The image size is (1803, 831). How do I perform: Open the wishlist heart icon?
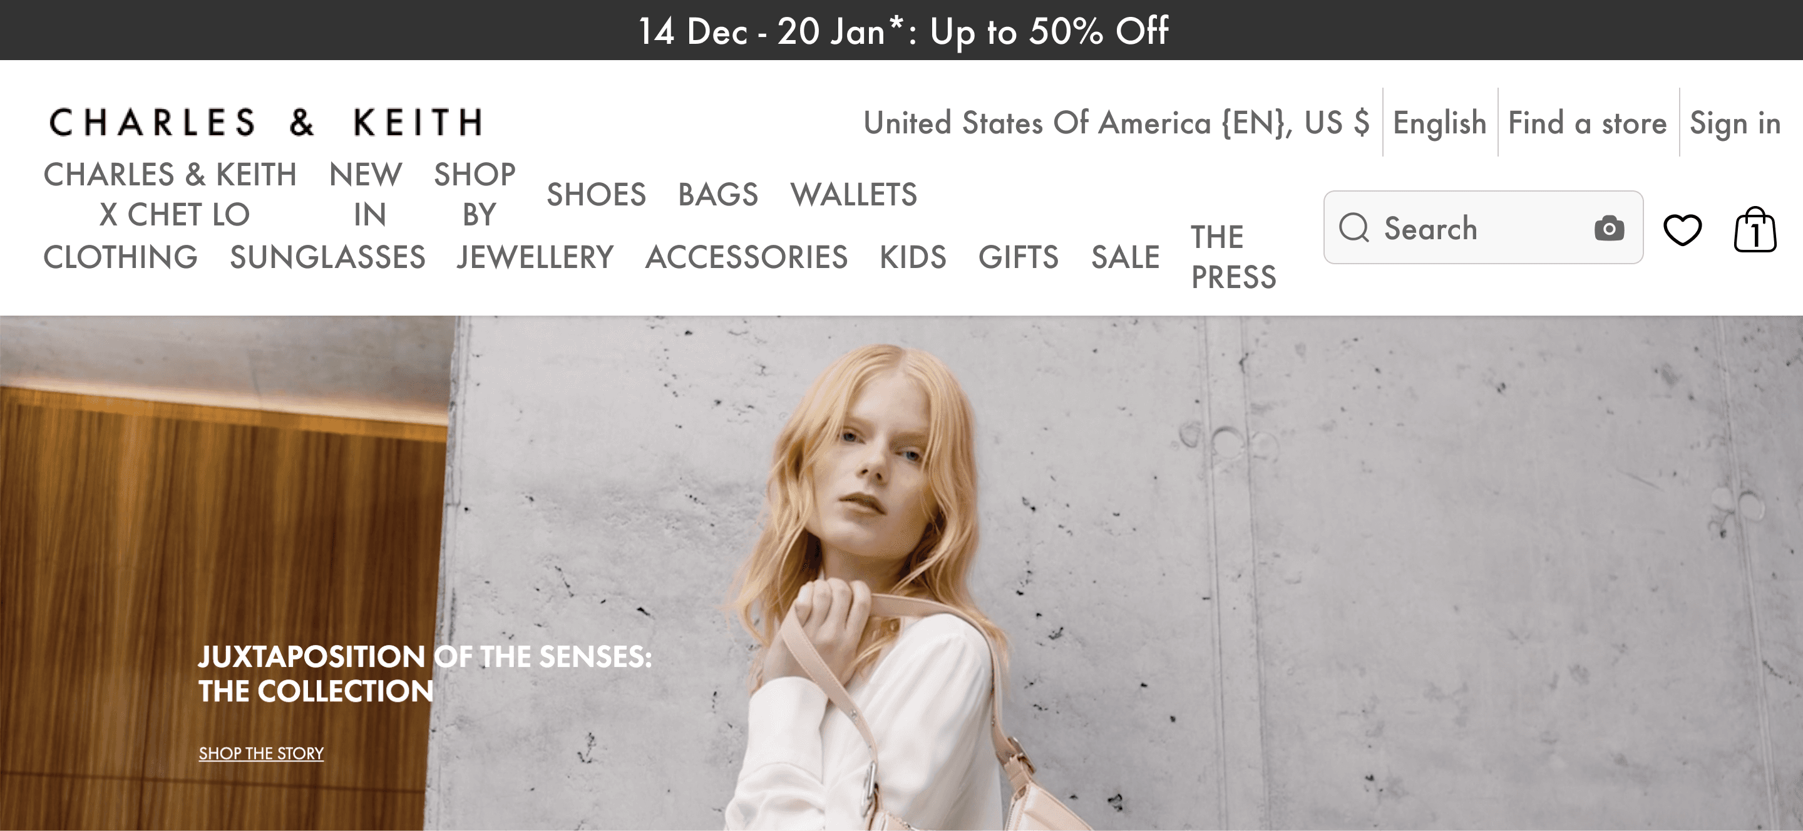1683,230
